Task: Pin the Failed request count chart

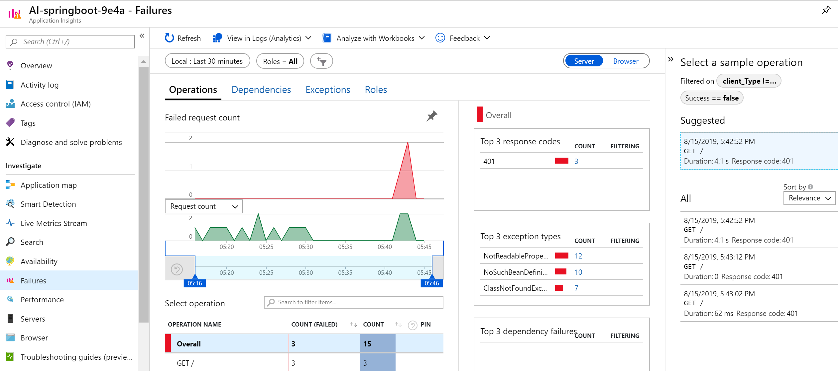Action: click(x=431, y=116)
